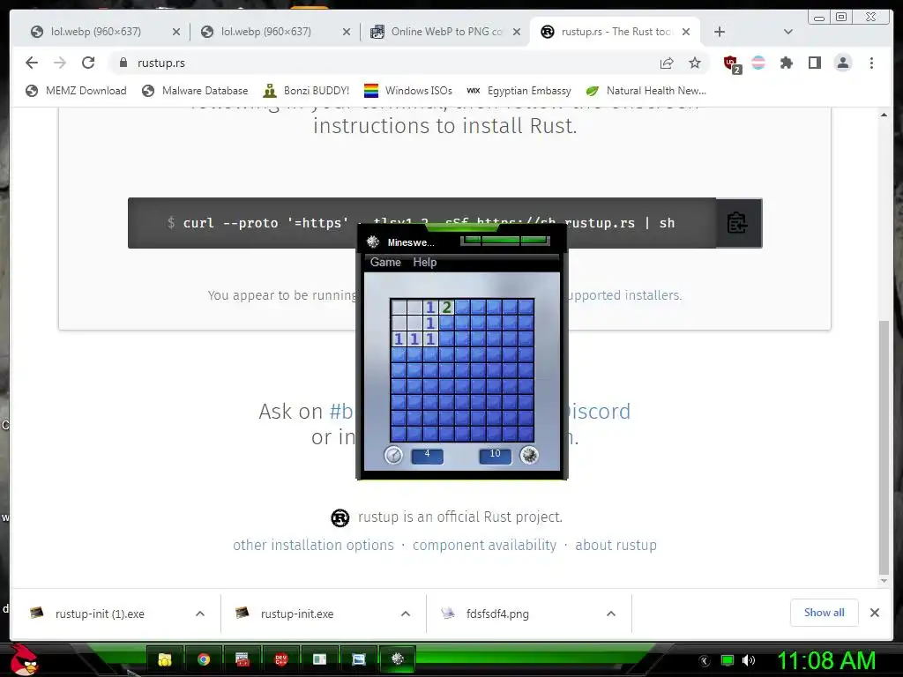Open downloaded file rustup-init.exe
Image resolution: width=903 pixels, height=677 pixels.
pos(296,614)
